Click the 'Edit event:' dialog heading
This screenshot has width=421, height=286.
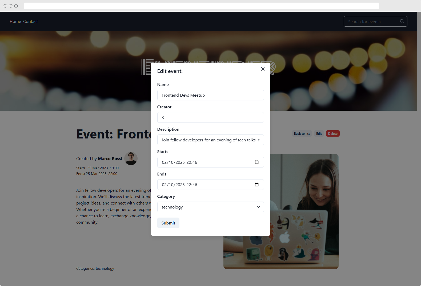tap(170, 71)
